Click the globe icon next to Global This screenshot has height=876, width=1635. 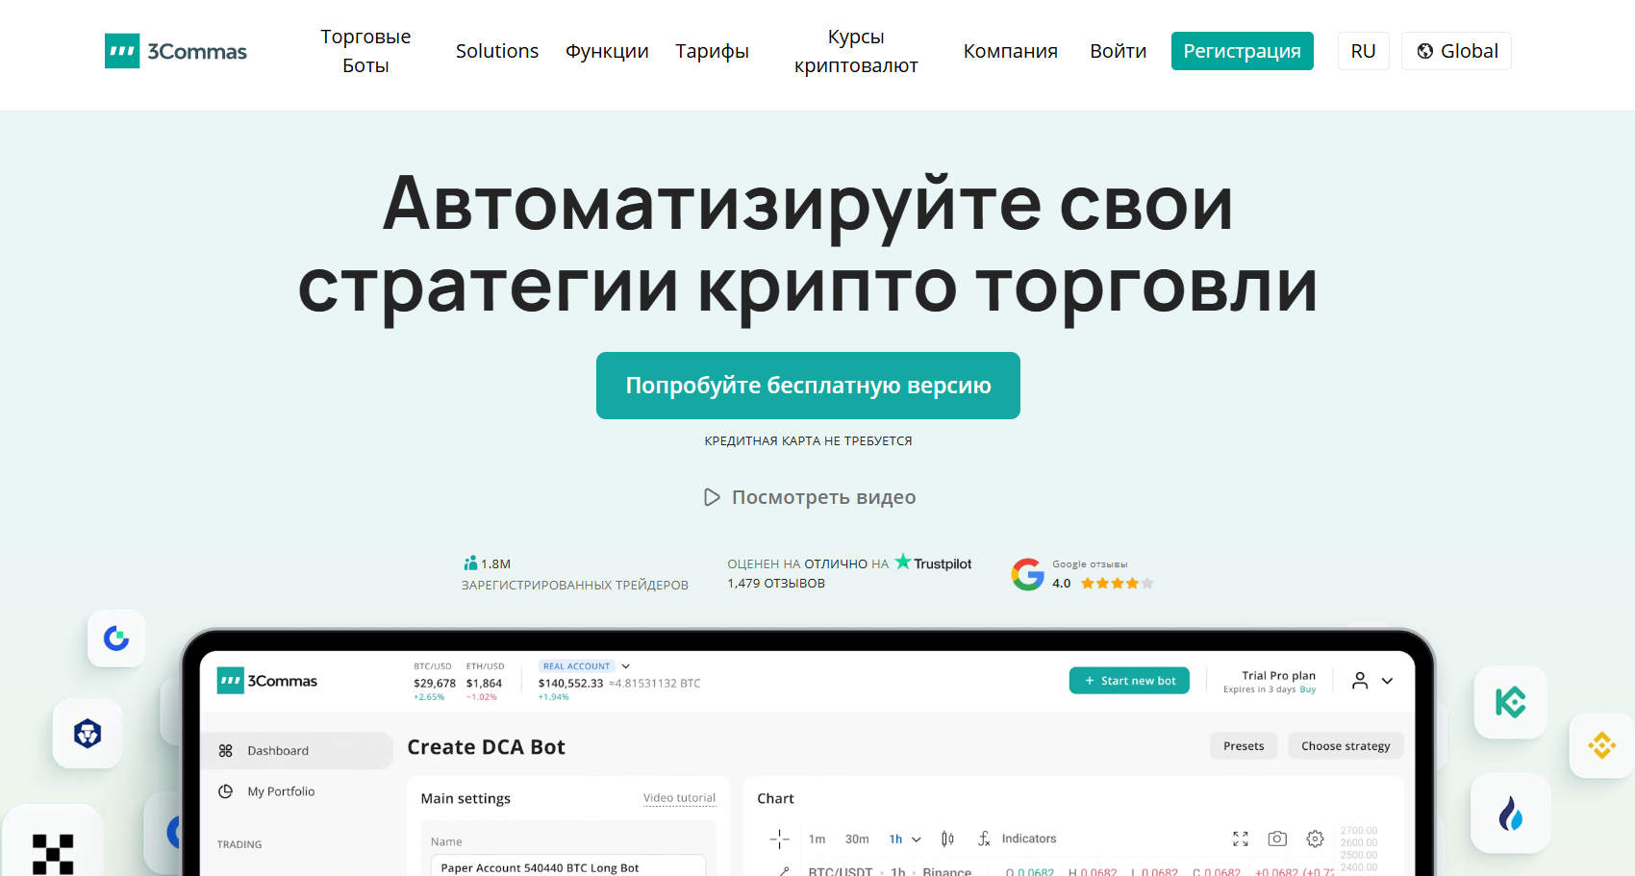tap(1425, 51)
